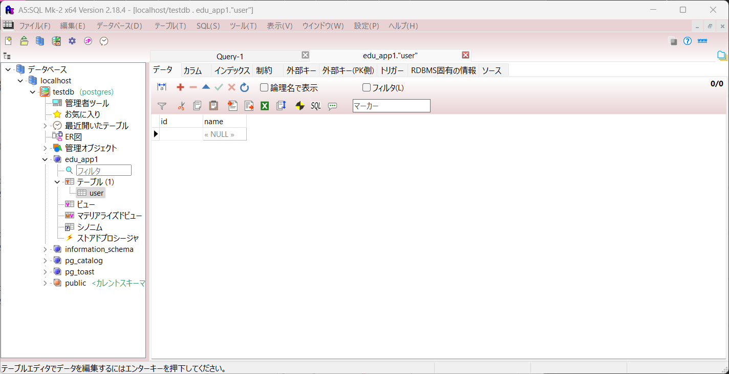Enable the フィルタ(L) checkbox
This screenshot has width=729, height=374.
pos(367,87)
